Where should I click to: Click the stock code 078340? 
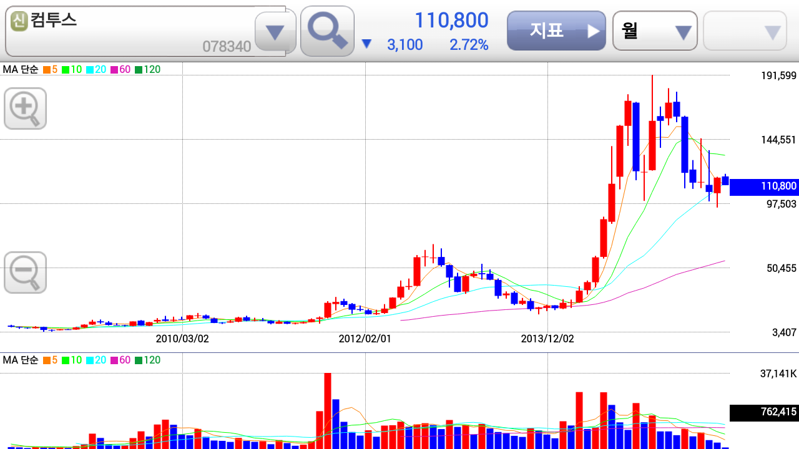[x=227, y=46]
